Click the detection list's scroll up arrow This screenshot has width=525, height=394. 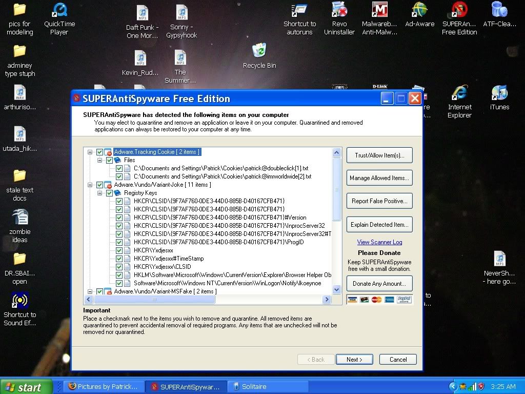click(336, 152)
